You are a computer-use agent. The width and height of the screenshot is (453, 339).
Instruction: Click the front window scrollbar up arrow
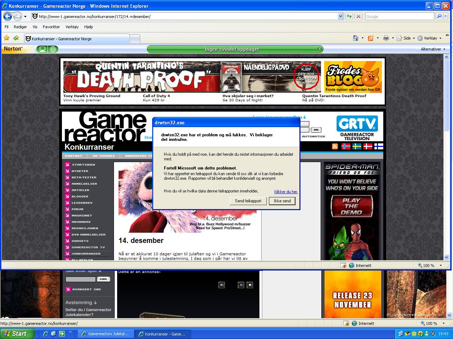click(x=447, y=58)
